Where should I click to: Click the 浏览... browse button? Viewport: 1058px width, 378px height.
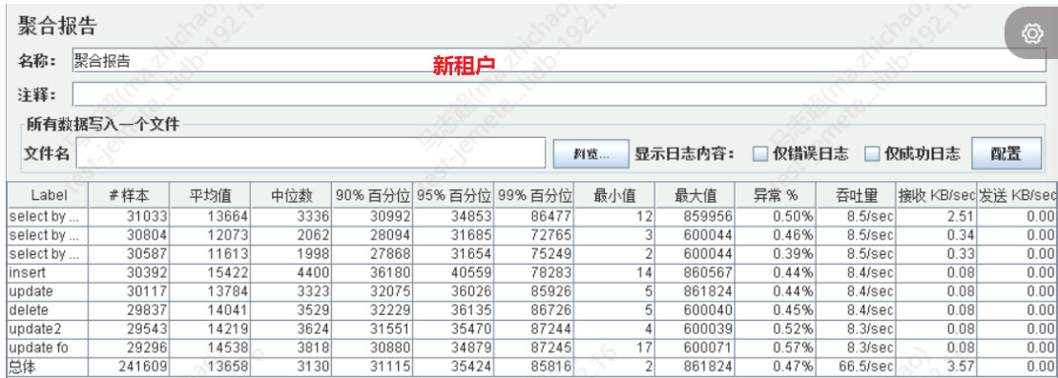pos(591,153)
